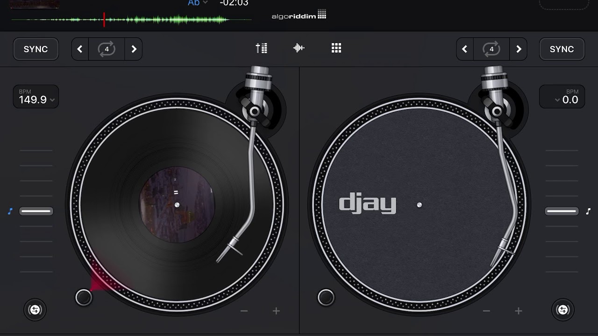Toggle the left deck 4-beat loop
598x336 pixels.
coord(107,49)
